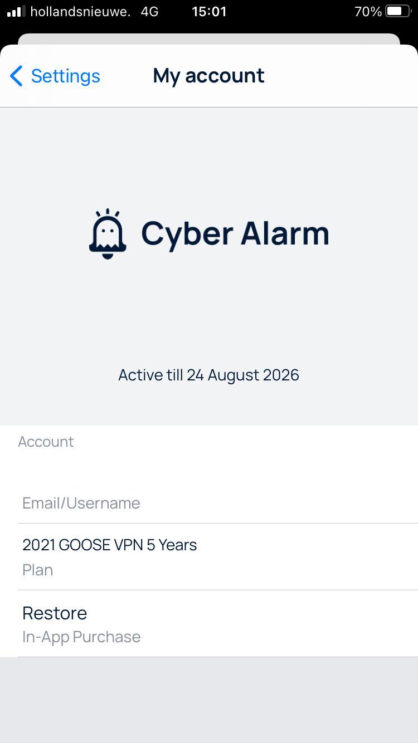This screenshot has width=418, height=743.
Task: Tap the 15:01 clock in status bar
Action: (x=209, y=11)
